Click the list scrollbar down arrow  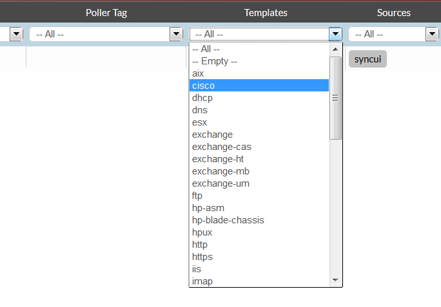click(x=335, y=281)
